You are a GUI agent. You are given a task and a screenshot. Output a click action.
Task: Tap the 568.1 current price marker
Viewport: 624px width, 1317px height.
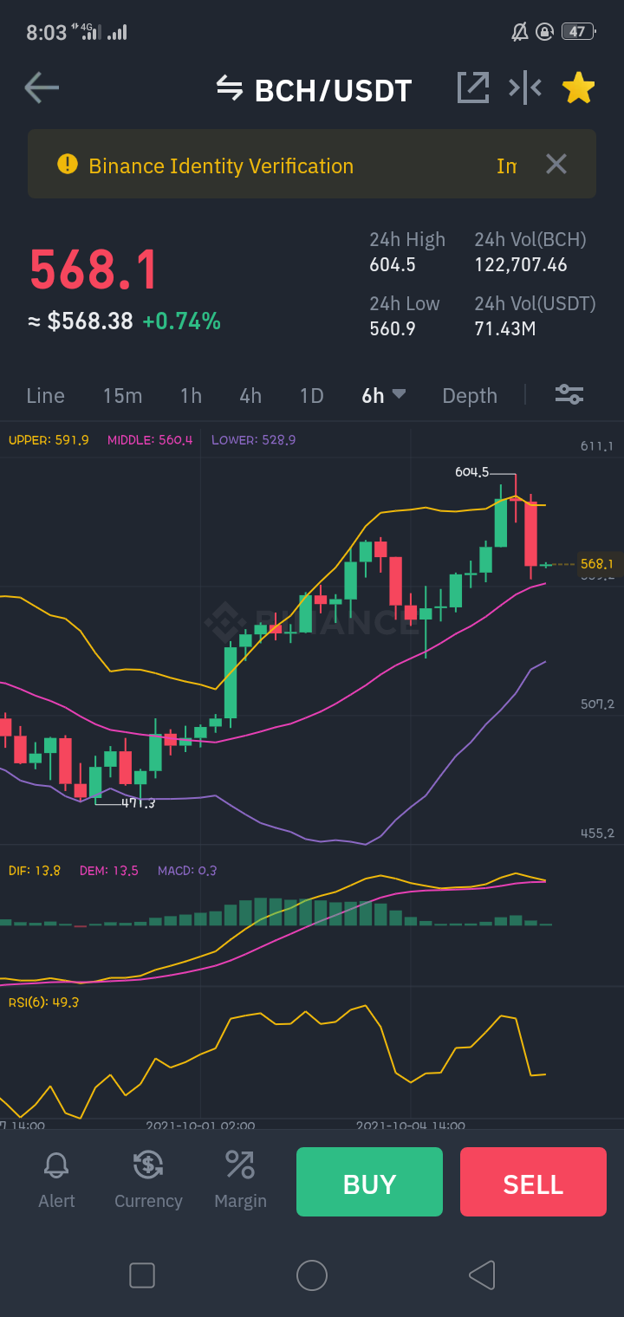[598, 564]
